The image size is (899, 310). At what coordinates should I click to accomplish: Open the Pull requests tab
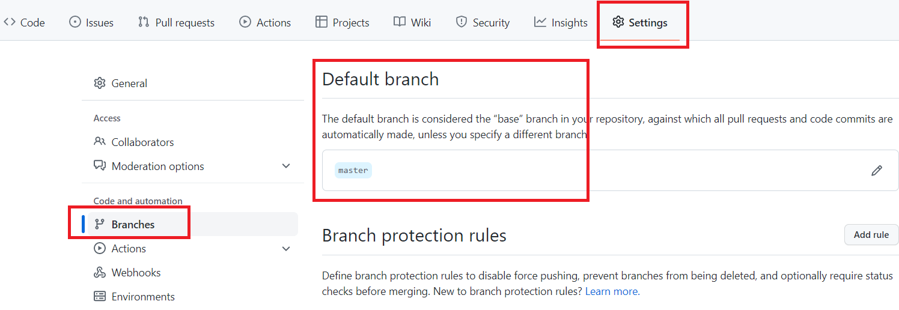(176, 23)
